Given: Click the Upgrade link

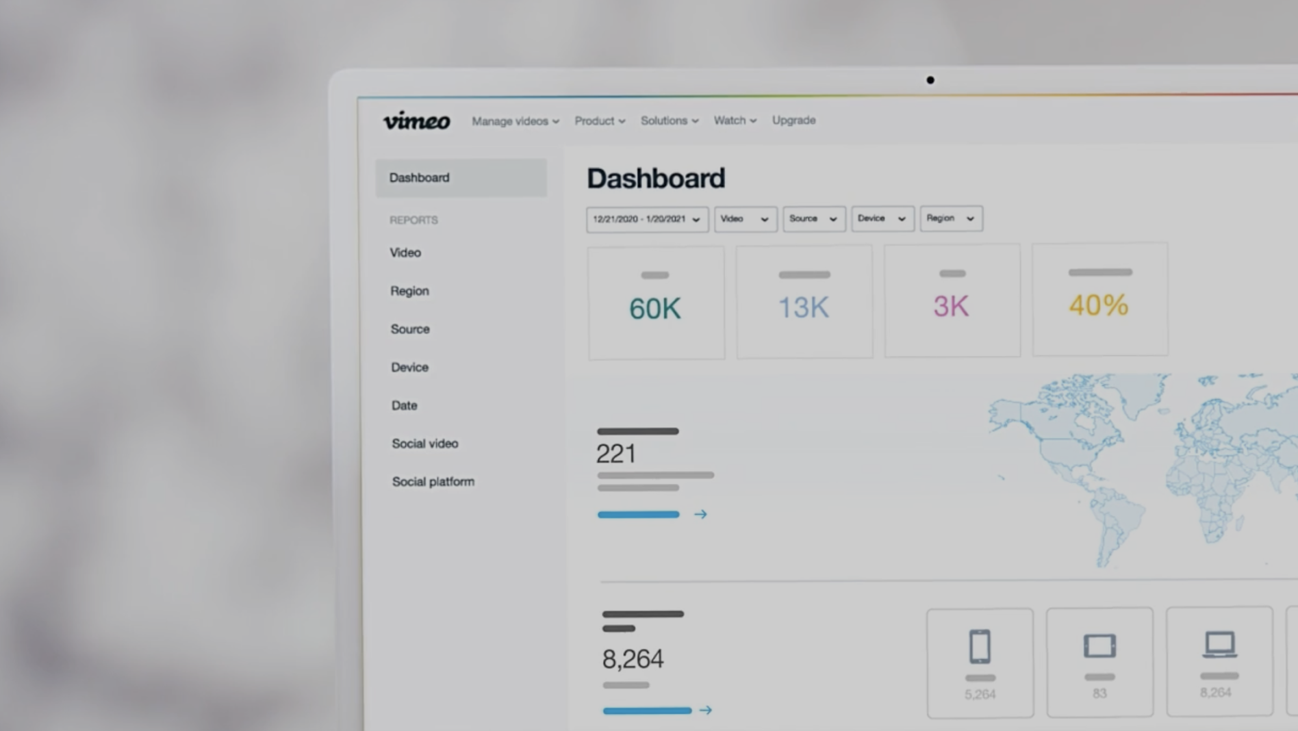Looking at the screenshot, I should [x=793, y=120].
